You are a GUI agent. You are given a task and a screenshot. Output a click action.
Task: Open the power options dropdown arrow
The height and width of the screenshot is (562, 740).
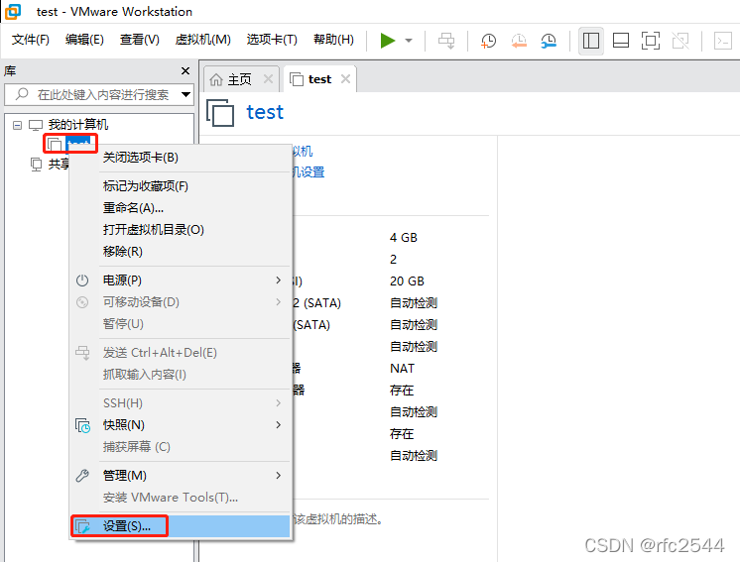tap(409, 41)
